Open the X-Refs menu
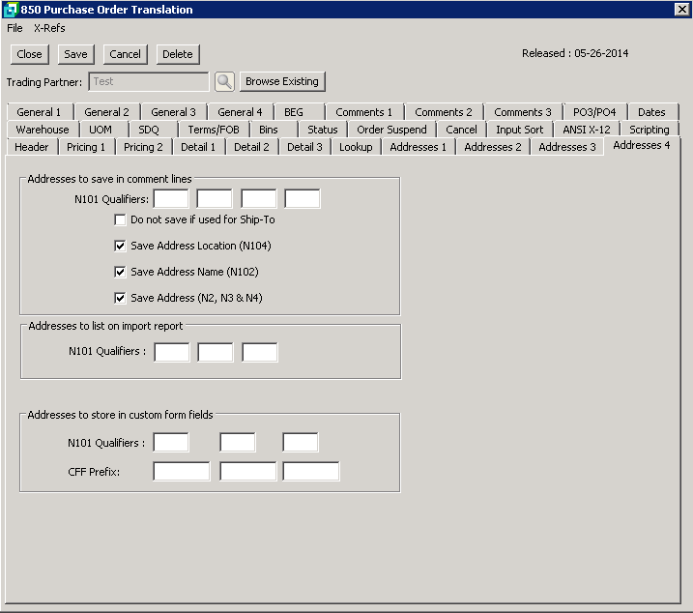 coord(49,28)
